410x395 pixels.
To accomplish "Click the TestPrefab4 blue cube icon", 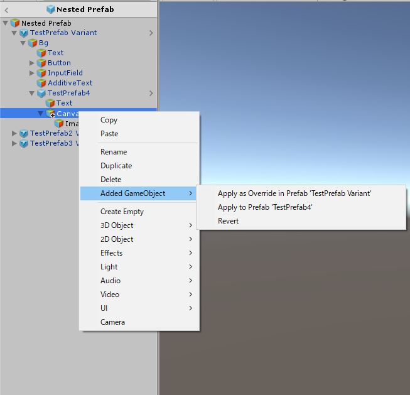I will [41, 93].
